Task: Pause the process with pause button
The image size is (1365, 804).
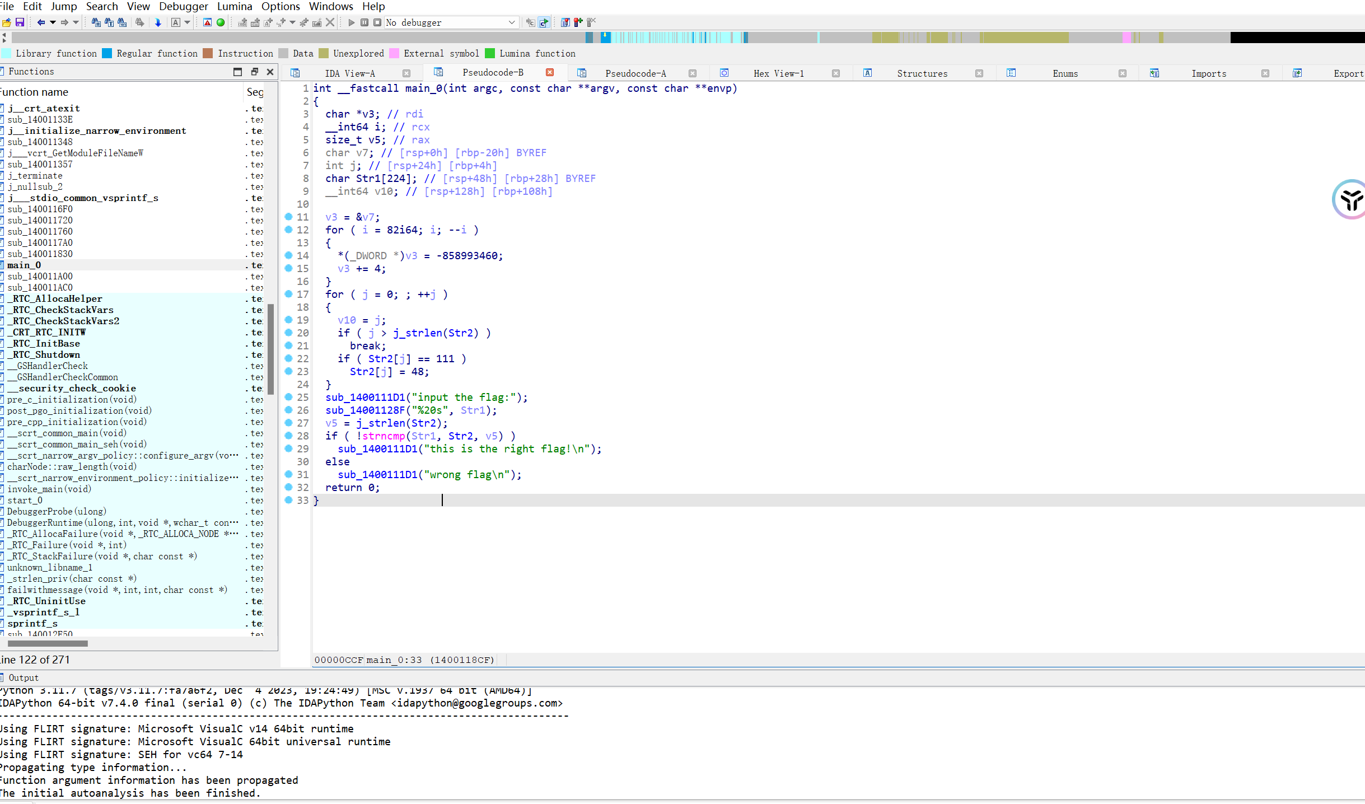Action: tap(364, 22)
